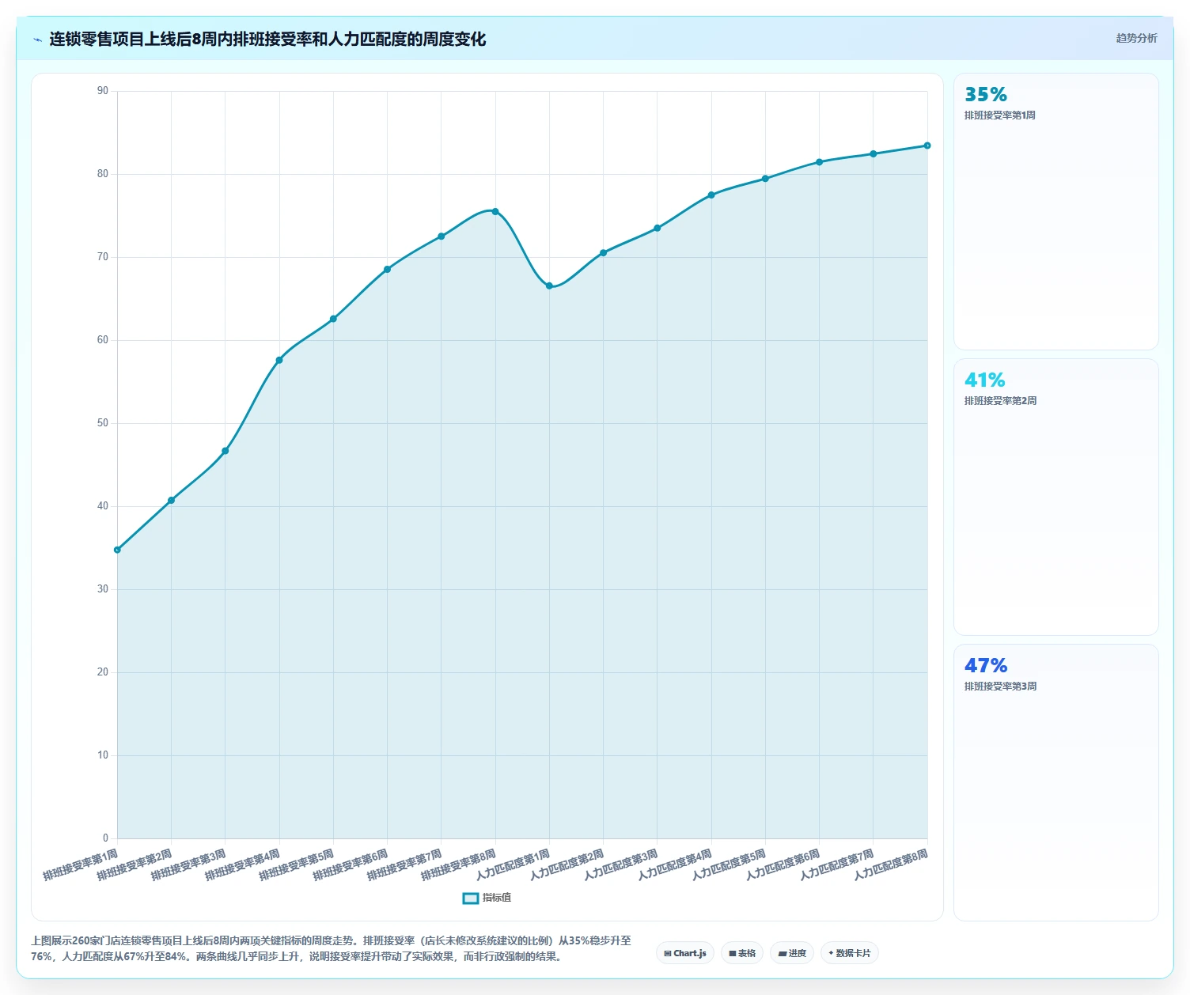The width and height of the screenshot is (1190, 995).
Task: Click the dip data point for 人力匹配度第1周
Action: (x=549, y=286)
